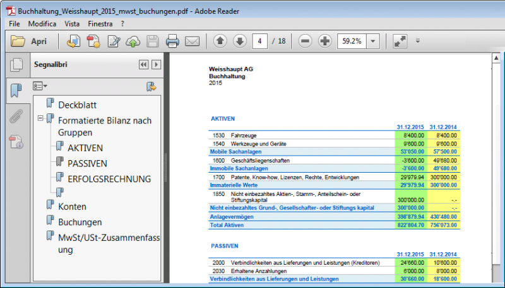The width and height of the screenshot is (505, 288).
Task: Open the sign document pencil icon
Action: 114,42
